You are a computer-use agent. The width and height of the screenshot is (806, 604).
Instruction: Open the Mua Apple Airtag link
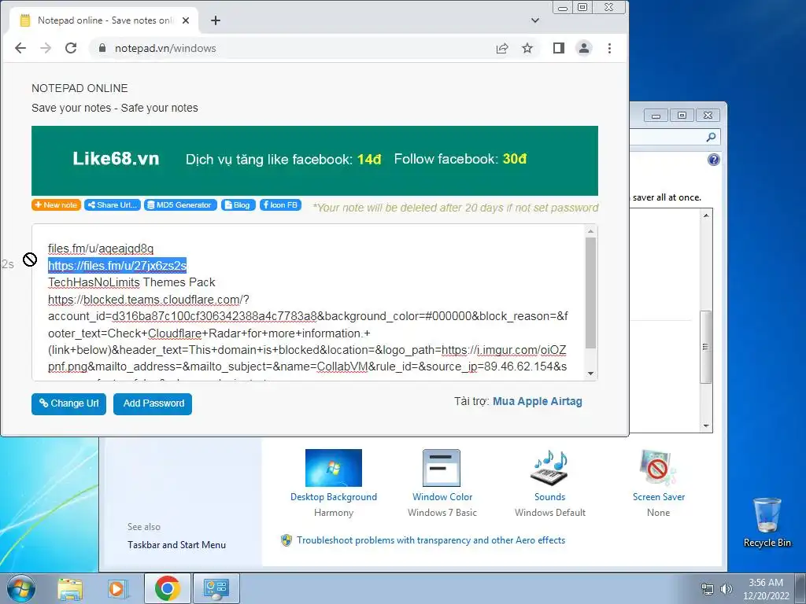click(x=537, y=402)
